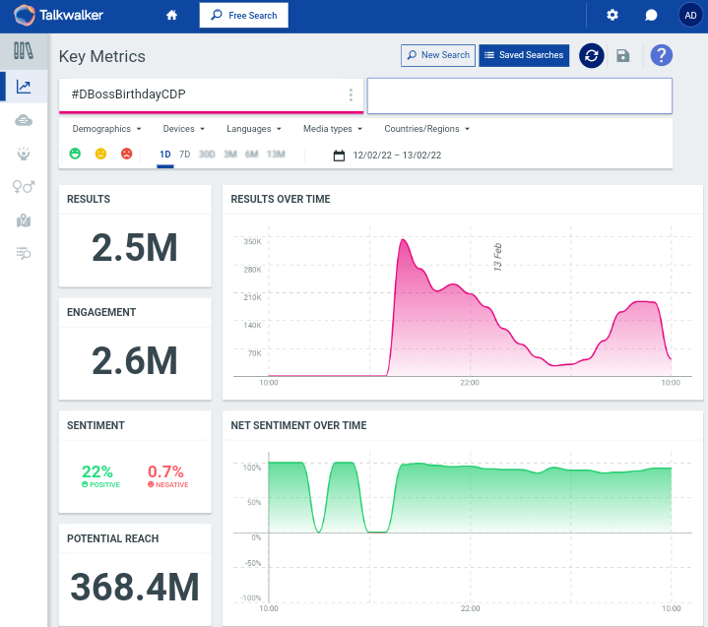Select the 7D time range tab
The image size is (708, 627).
tap(185, 155)
